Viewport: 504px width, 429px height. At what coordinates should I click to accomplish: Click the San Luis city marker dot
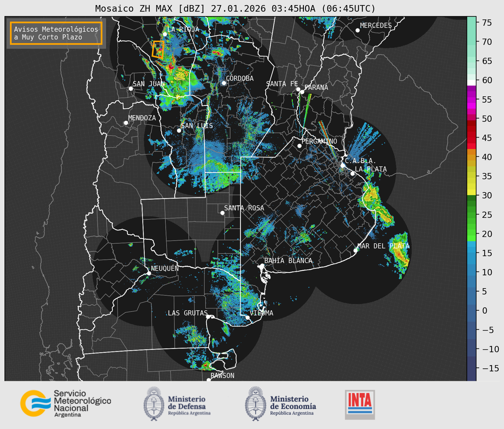(x=179, y=131)
